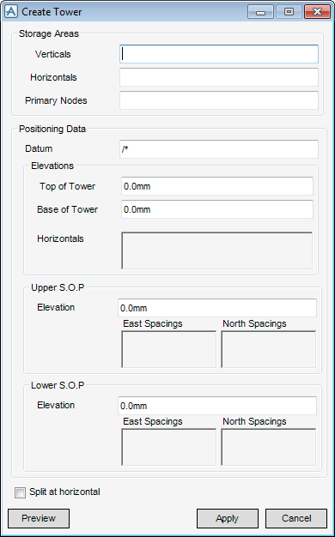Click the AVEVA application icon in the title bar

11,12
